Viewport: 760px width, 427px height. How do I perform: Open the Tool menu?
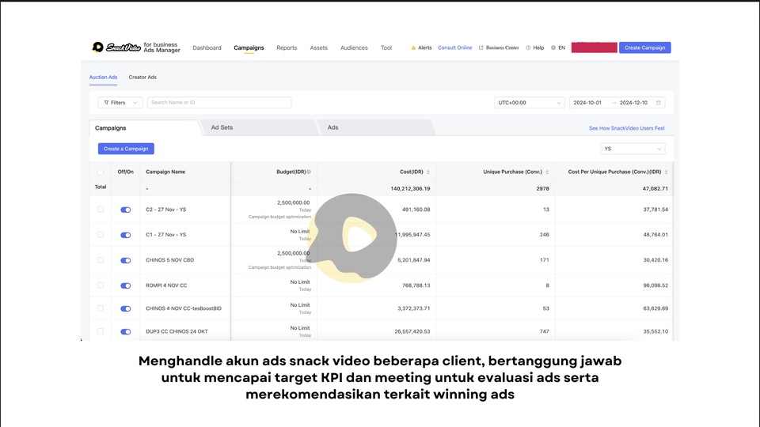[386, 48]
